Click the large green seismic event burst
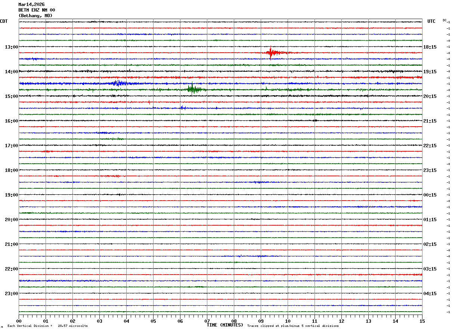This screenshot has height=331, width=452. pyautogui.click(x=192, y=89)
